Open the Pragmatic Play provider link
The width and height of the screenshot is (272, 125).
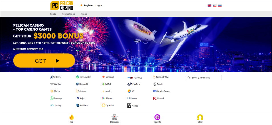[161, 77]
